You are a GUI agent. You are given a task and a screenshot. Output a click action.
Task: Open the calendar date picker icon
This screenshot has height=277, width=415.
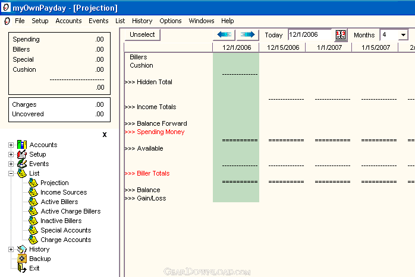click(341, 34)
